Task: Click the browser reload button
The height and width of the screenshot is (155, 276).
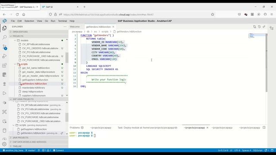Action: pos(17,14)
